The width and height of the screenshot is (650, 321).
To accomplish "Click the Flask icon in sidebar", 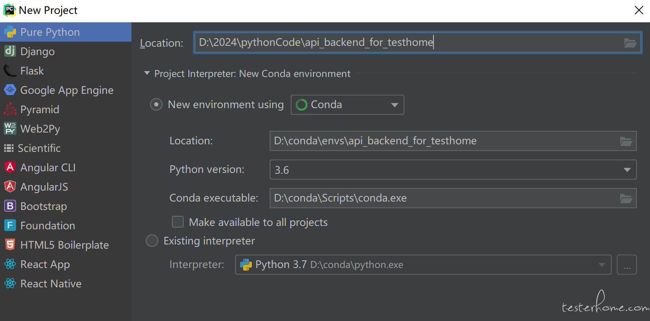I will pos(10,71).
